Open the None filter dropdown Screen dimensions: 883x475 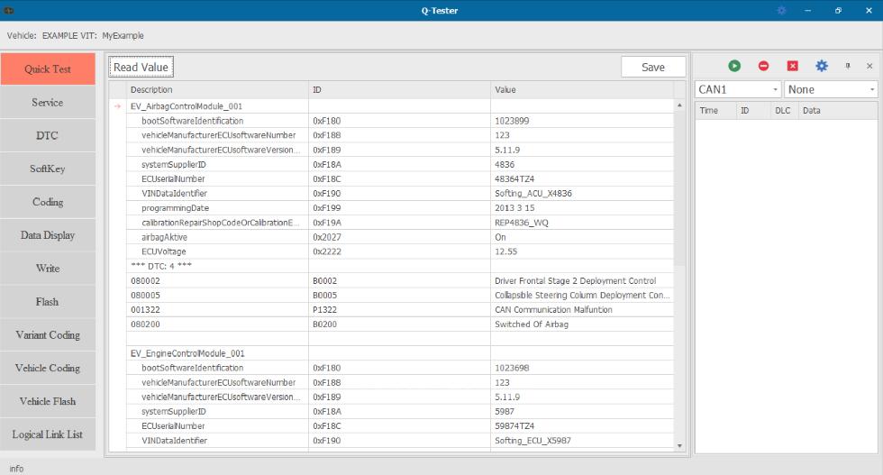coord(831,89)
